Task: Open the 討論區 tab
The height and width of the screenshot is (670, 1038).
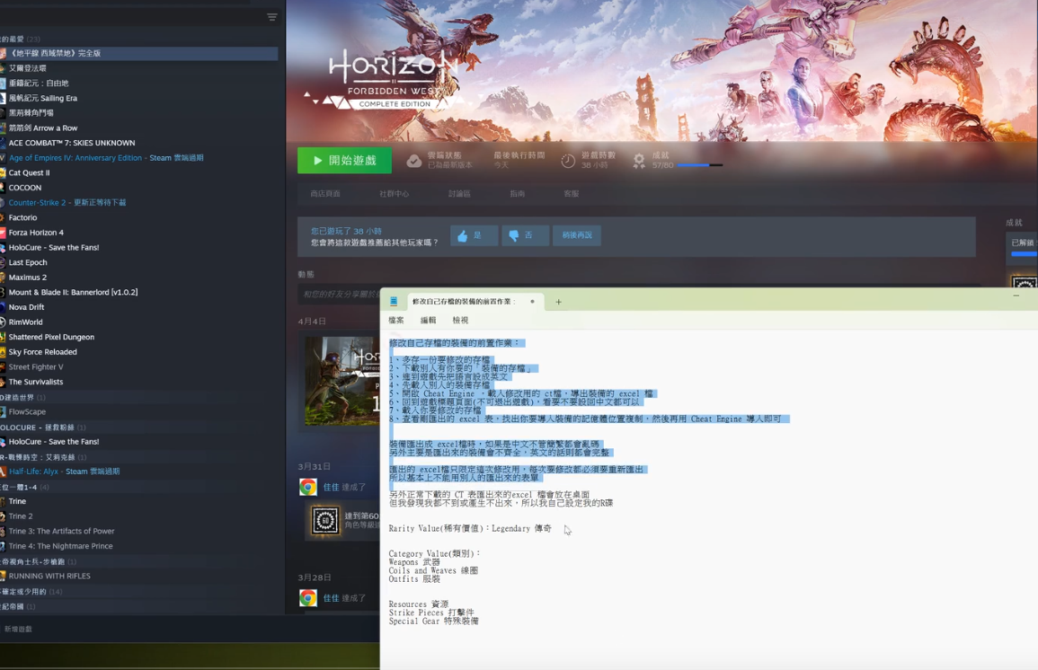Action: click(459, 194)
